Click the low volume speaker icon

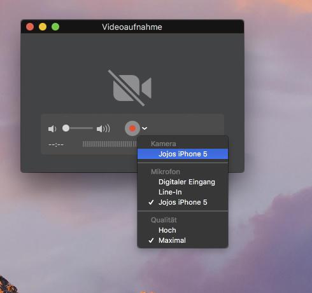[52, 128]
